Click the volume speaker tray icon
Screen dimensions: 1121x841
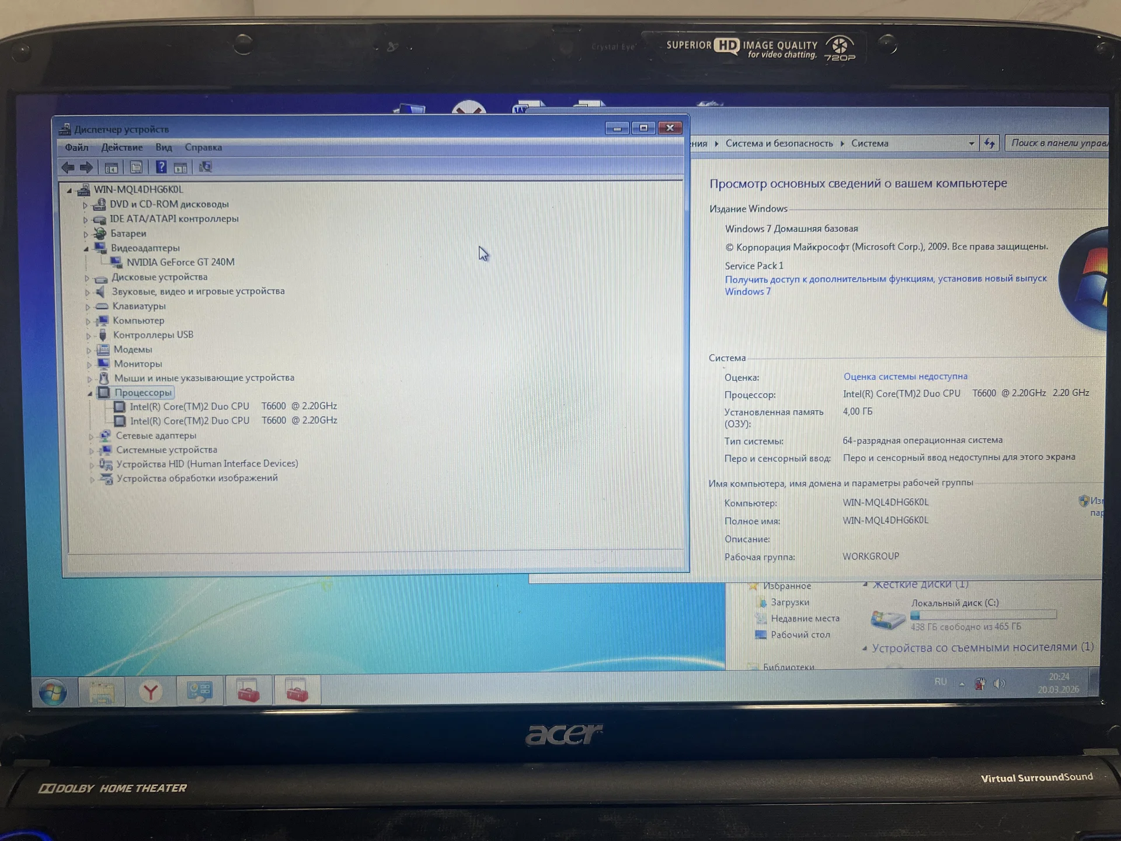coord(1000,683)
